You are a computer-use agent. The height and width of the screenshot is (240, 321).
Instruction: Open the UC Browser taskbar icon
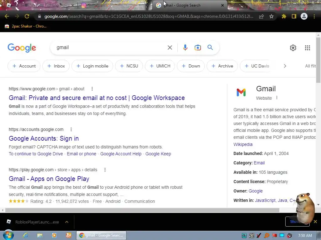(x=69, y=235)
